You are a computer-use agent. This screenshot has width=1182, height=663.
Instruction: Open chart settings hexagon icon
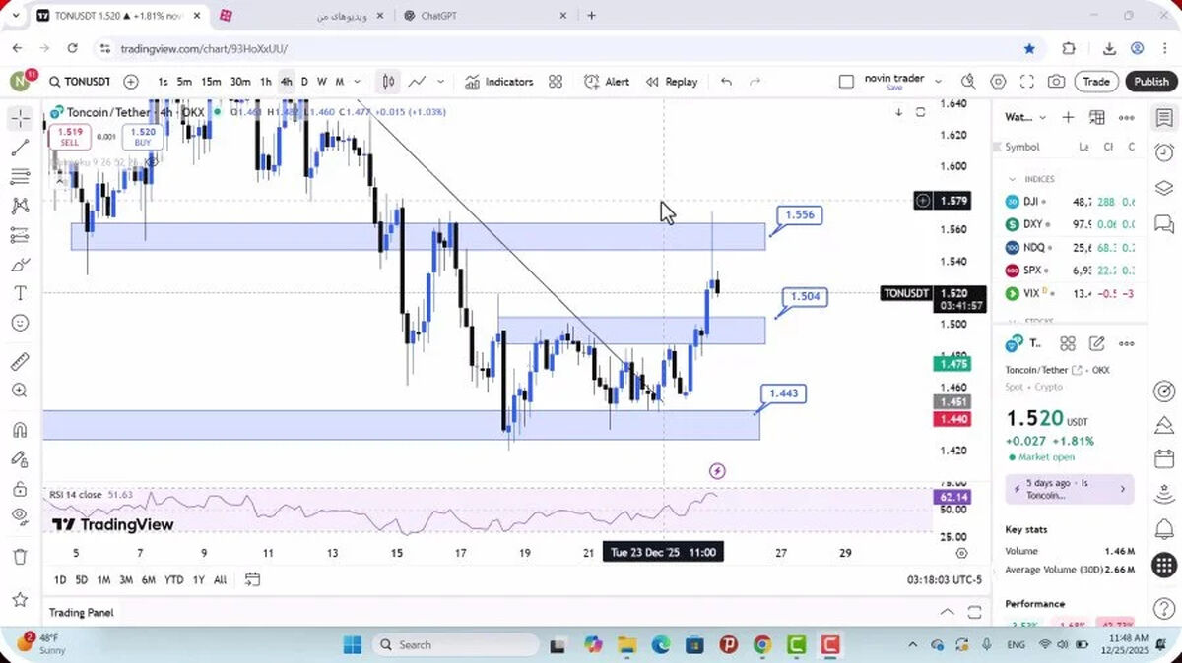pyautogui.click(x=998, y=82)
